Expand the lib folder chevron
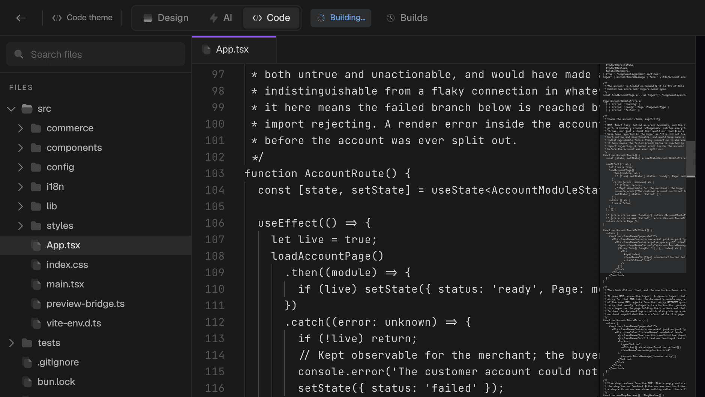Viewport: 705px width, 397px height. (21, 206)
